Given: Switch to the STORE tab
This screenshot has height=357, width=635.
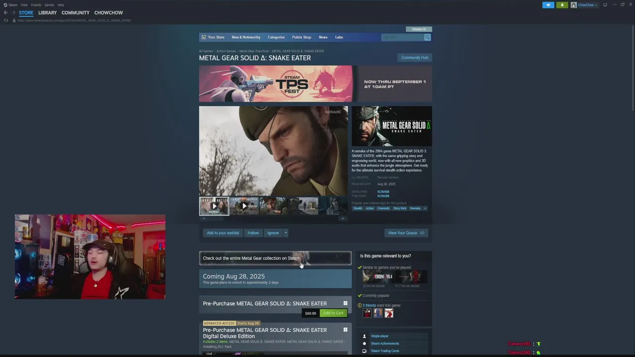Looking at the screenshot, I should coord(26,13).
